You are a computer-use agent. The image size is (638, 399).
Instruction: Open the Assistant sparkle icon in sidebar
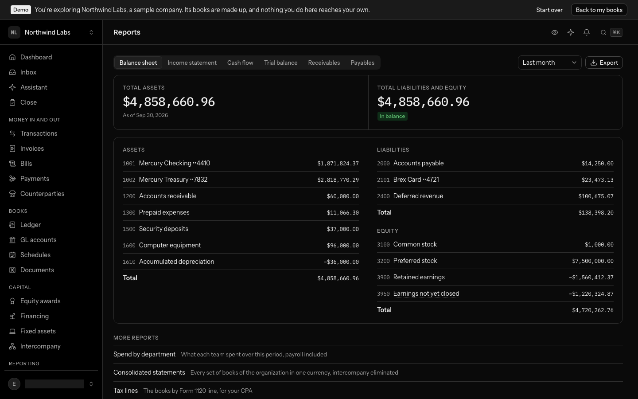click(12, 87)
